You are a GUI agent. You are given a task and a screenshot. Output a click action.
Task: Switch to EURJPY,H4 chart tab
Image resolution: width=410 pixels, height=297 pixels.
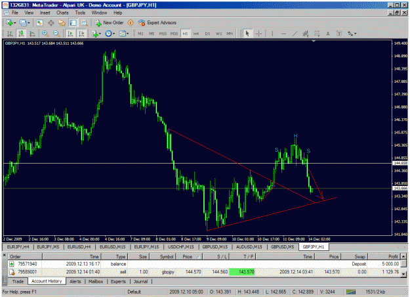coord(18,246)
